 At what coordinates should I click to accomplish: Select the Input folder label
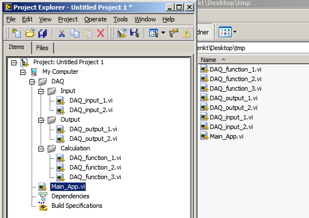(68, 91)
